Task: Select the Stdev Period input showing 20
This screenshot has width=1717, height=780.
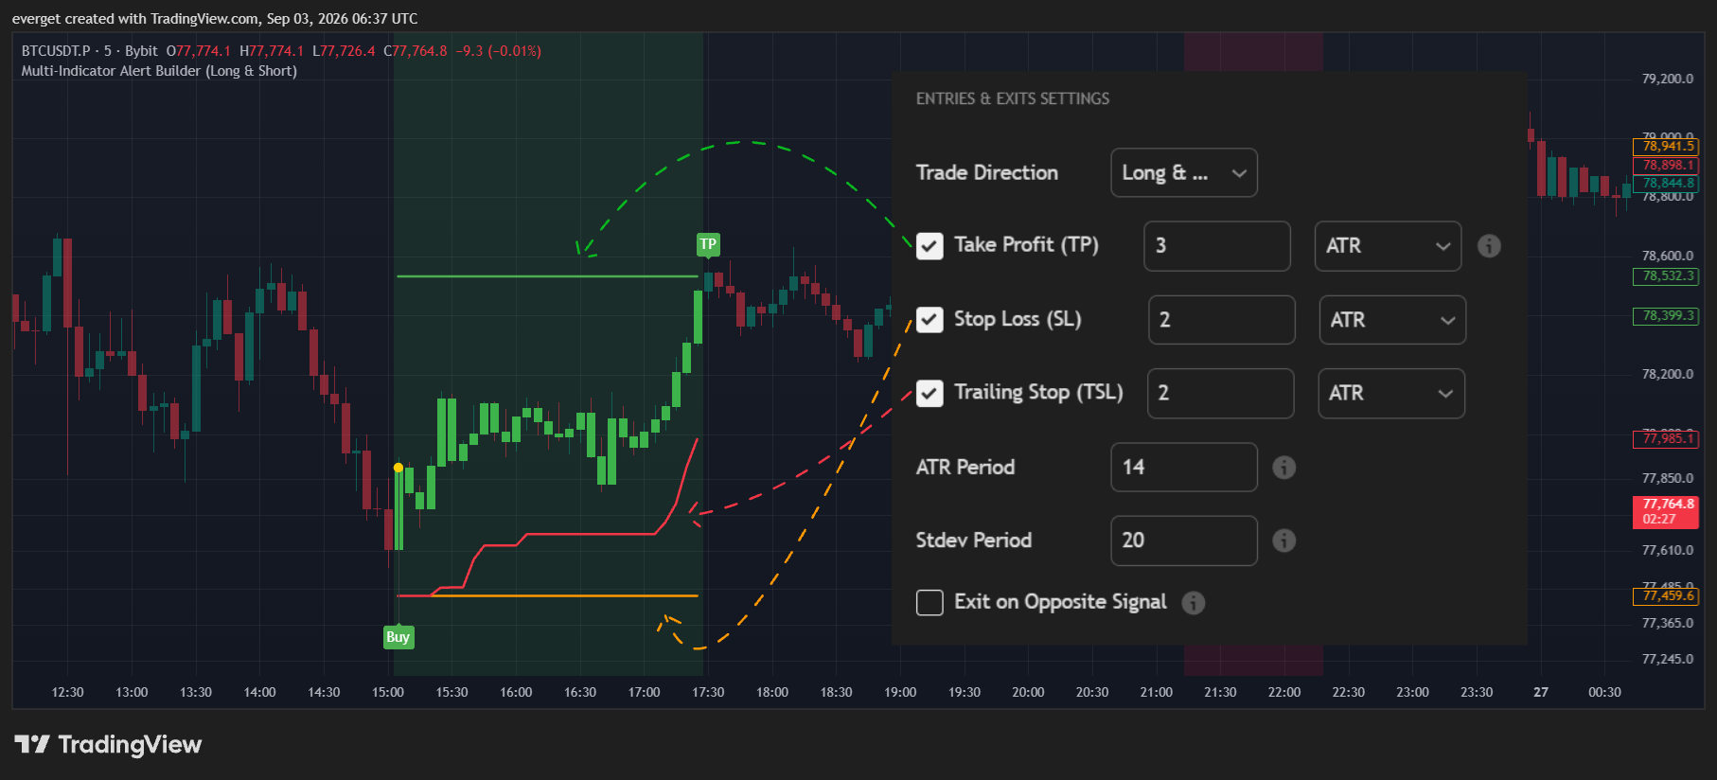Action: coord(1184,541)
